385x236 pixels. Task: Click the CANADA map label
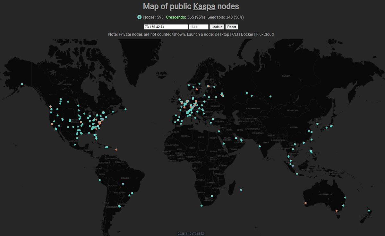tap(66, 85)
